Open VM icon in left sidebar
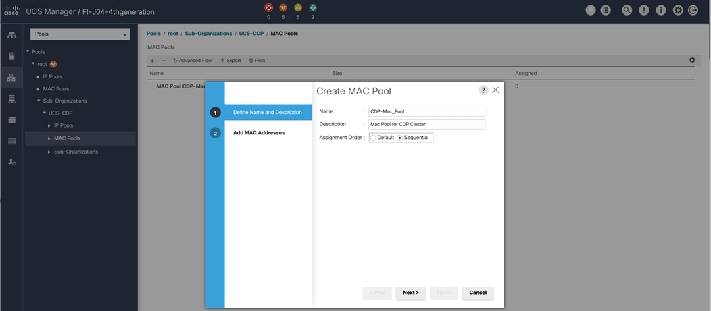 tap(11, 119)
